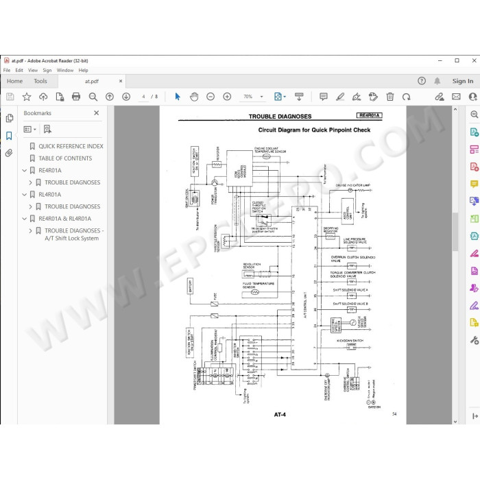Zoom out with the minus icon
Screen dimensions: 480x480
pos(211,97)
